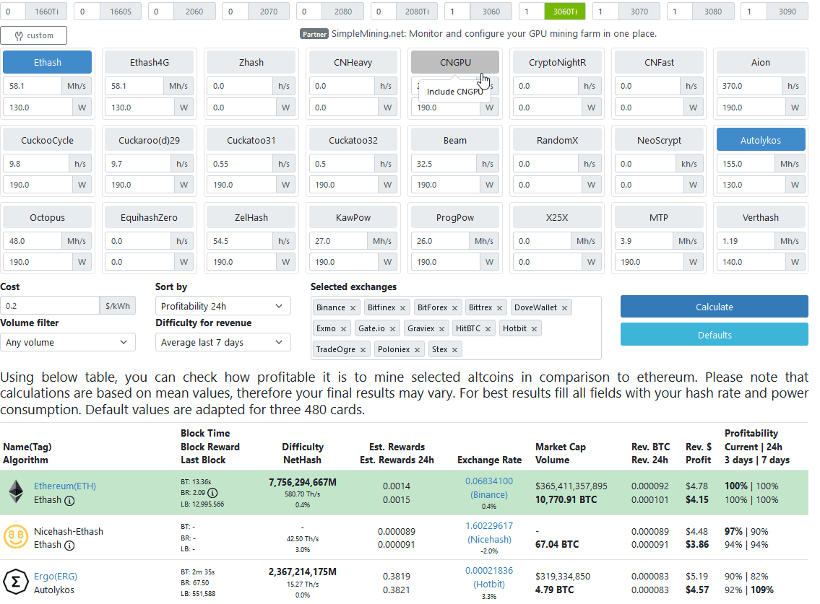Edit Aion hash rate 370.0 field
The image size is (820, 604).
coord(749,86)
